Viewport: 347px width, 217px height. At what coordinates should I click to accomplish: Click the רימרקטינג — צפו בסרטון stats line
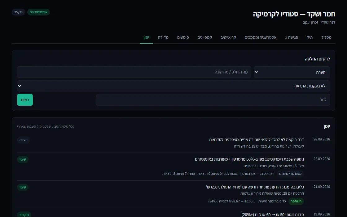pyautogui.click(x=218, y=174)
